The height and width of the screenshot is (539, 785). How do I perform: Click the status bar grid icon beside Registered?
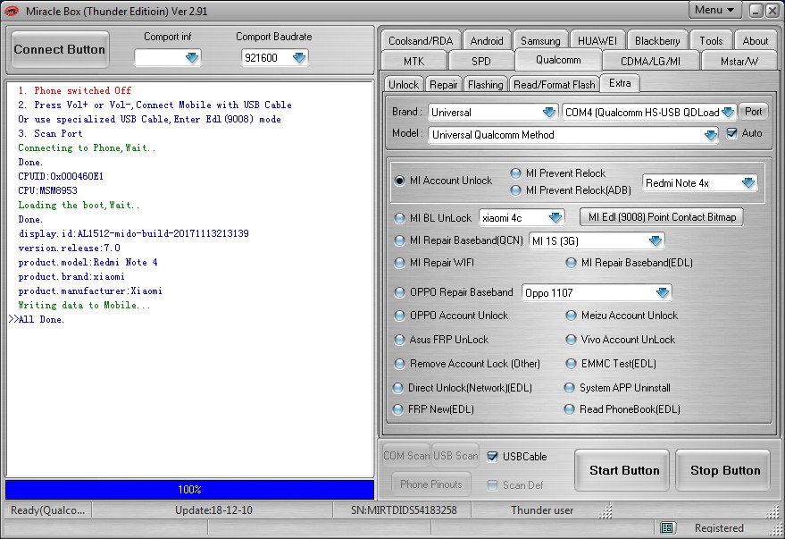point(667,527)
